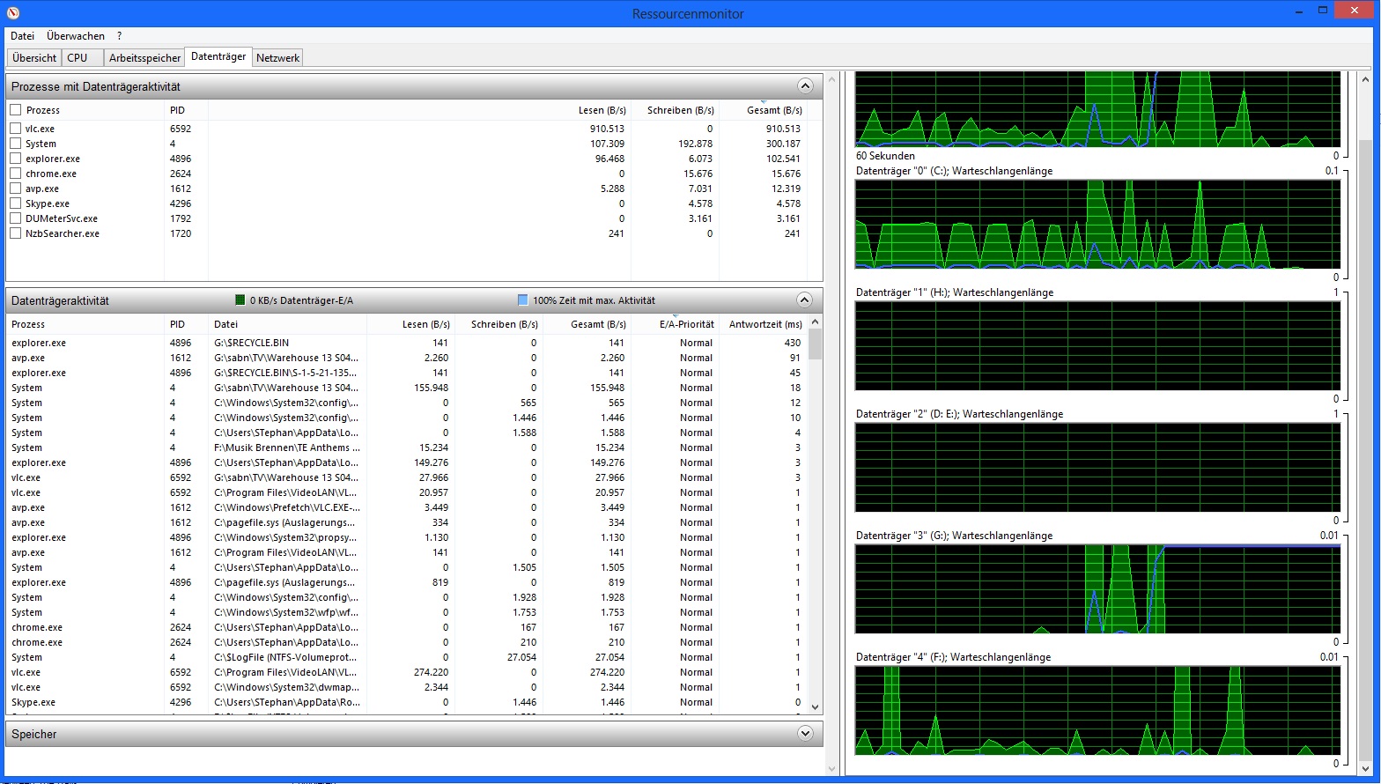Click Datenträger 3 (G:) queue length graph
The height and width of the screenshot is (784, 1381).
pos(1097,589)
